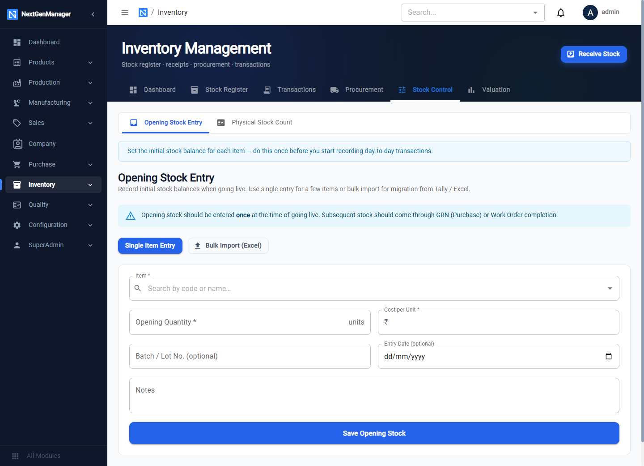Click the Receive Stock button

coord(594,54)
